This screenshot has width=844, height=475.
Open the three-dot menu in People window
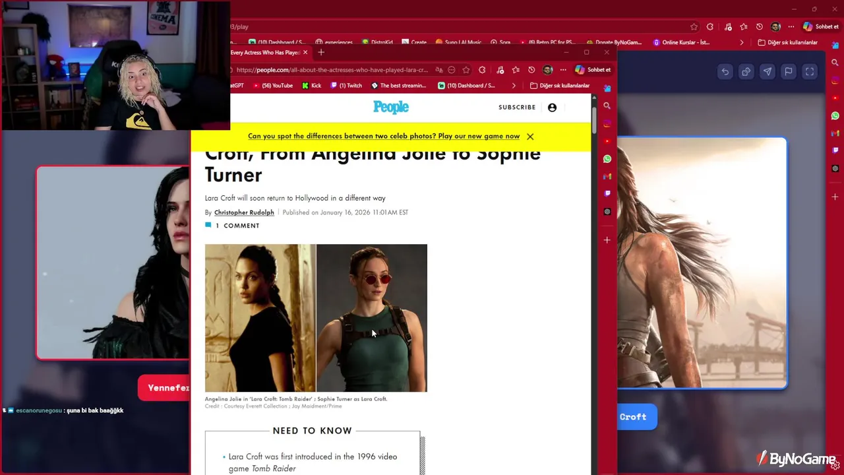[563, 70]
